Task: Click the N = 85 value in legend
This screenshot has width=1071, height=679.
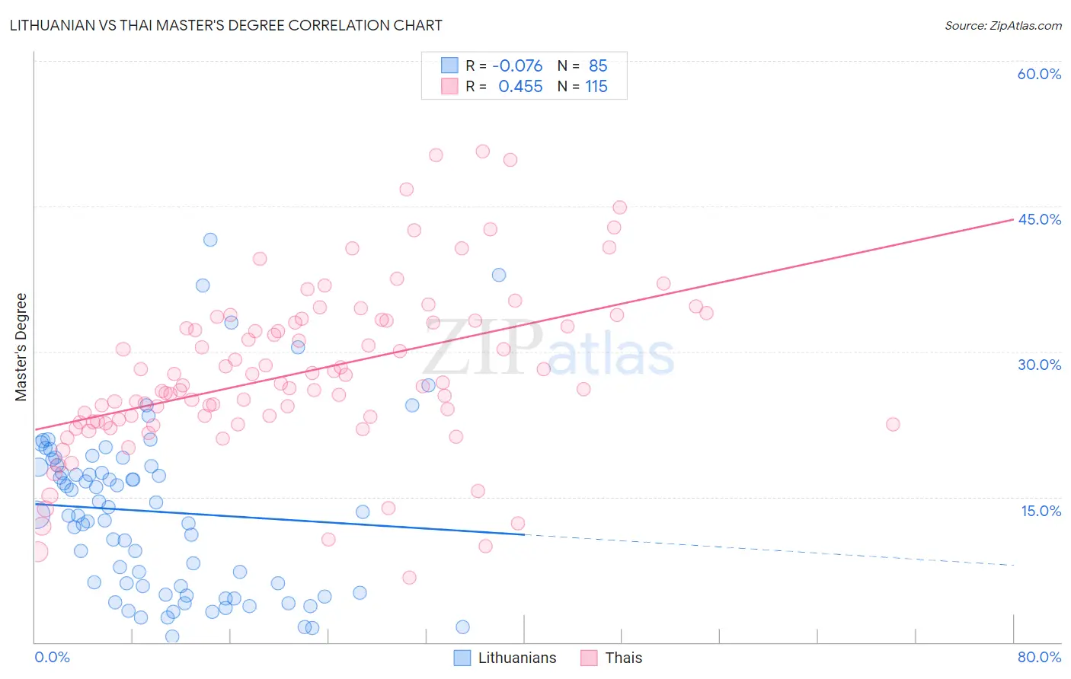Action: point(583,65)
